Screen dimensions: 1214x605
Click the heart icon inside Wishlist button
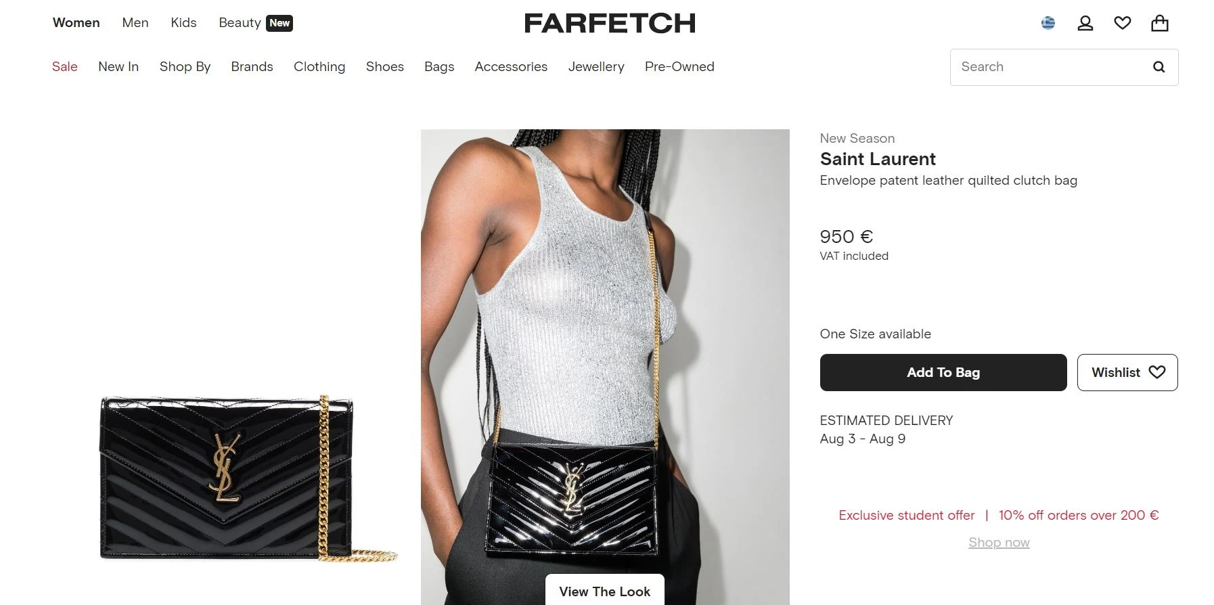[1157, 372]
